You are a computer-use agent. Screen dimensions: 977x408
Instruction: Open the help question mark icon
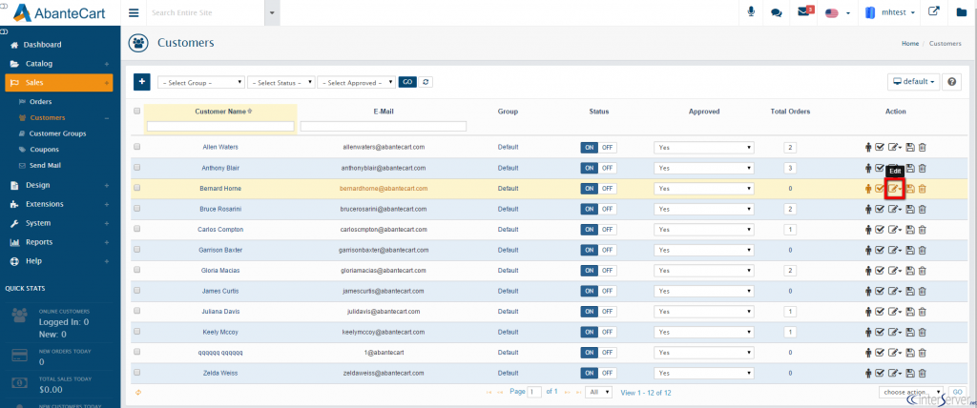(951, 82)
